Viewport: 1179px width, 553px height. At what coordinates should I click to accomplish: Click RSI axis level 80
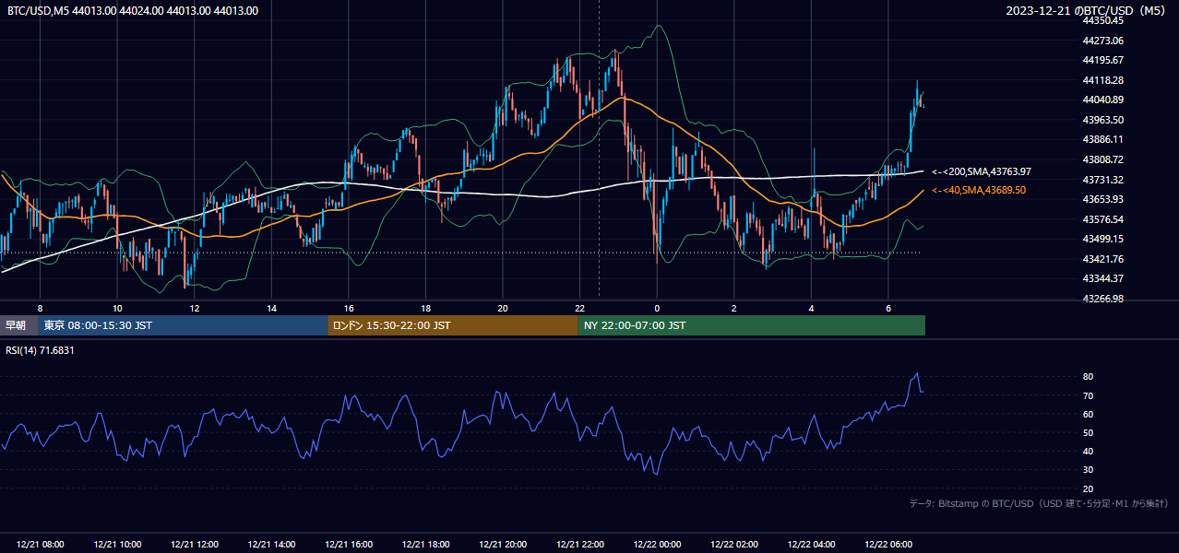coord(1088,377)
